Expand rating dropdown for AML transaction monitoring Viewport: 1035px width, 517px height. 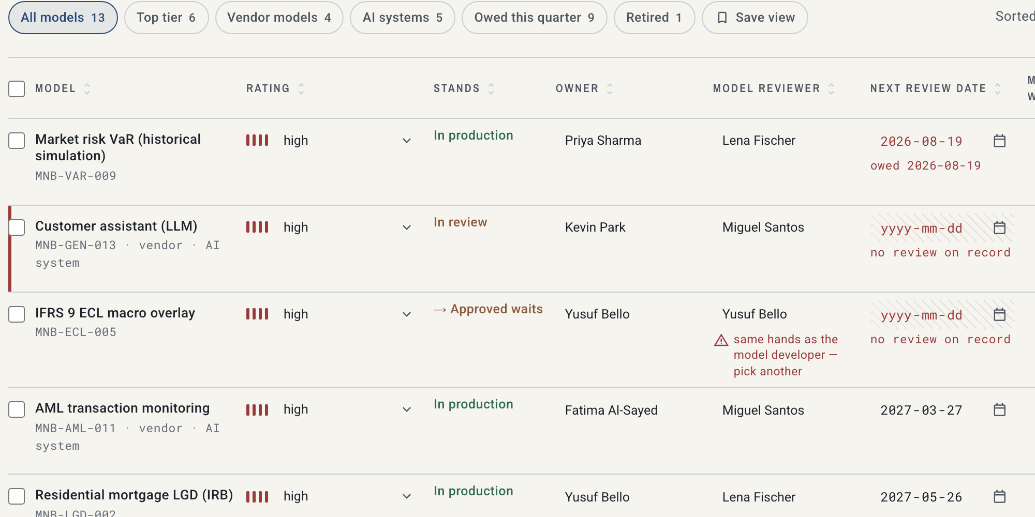click(407, 409)
